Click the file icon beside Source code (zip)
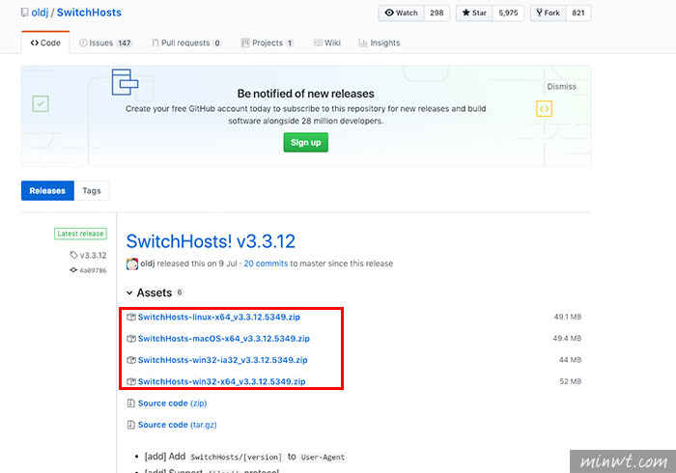 [131, 403]
